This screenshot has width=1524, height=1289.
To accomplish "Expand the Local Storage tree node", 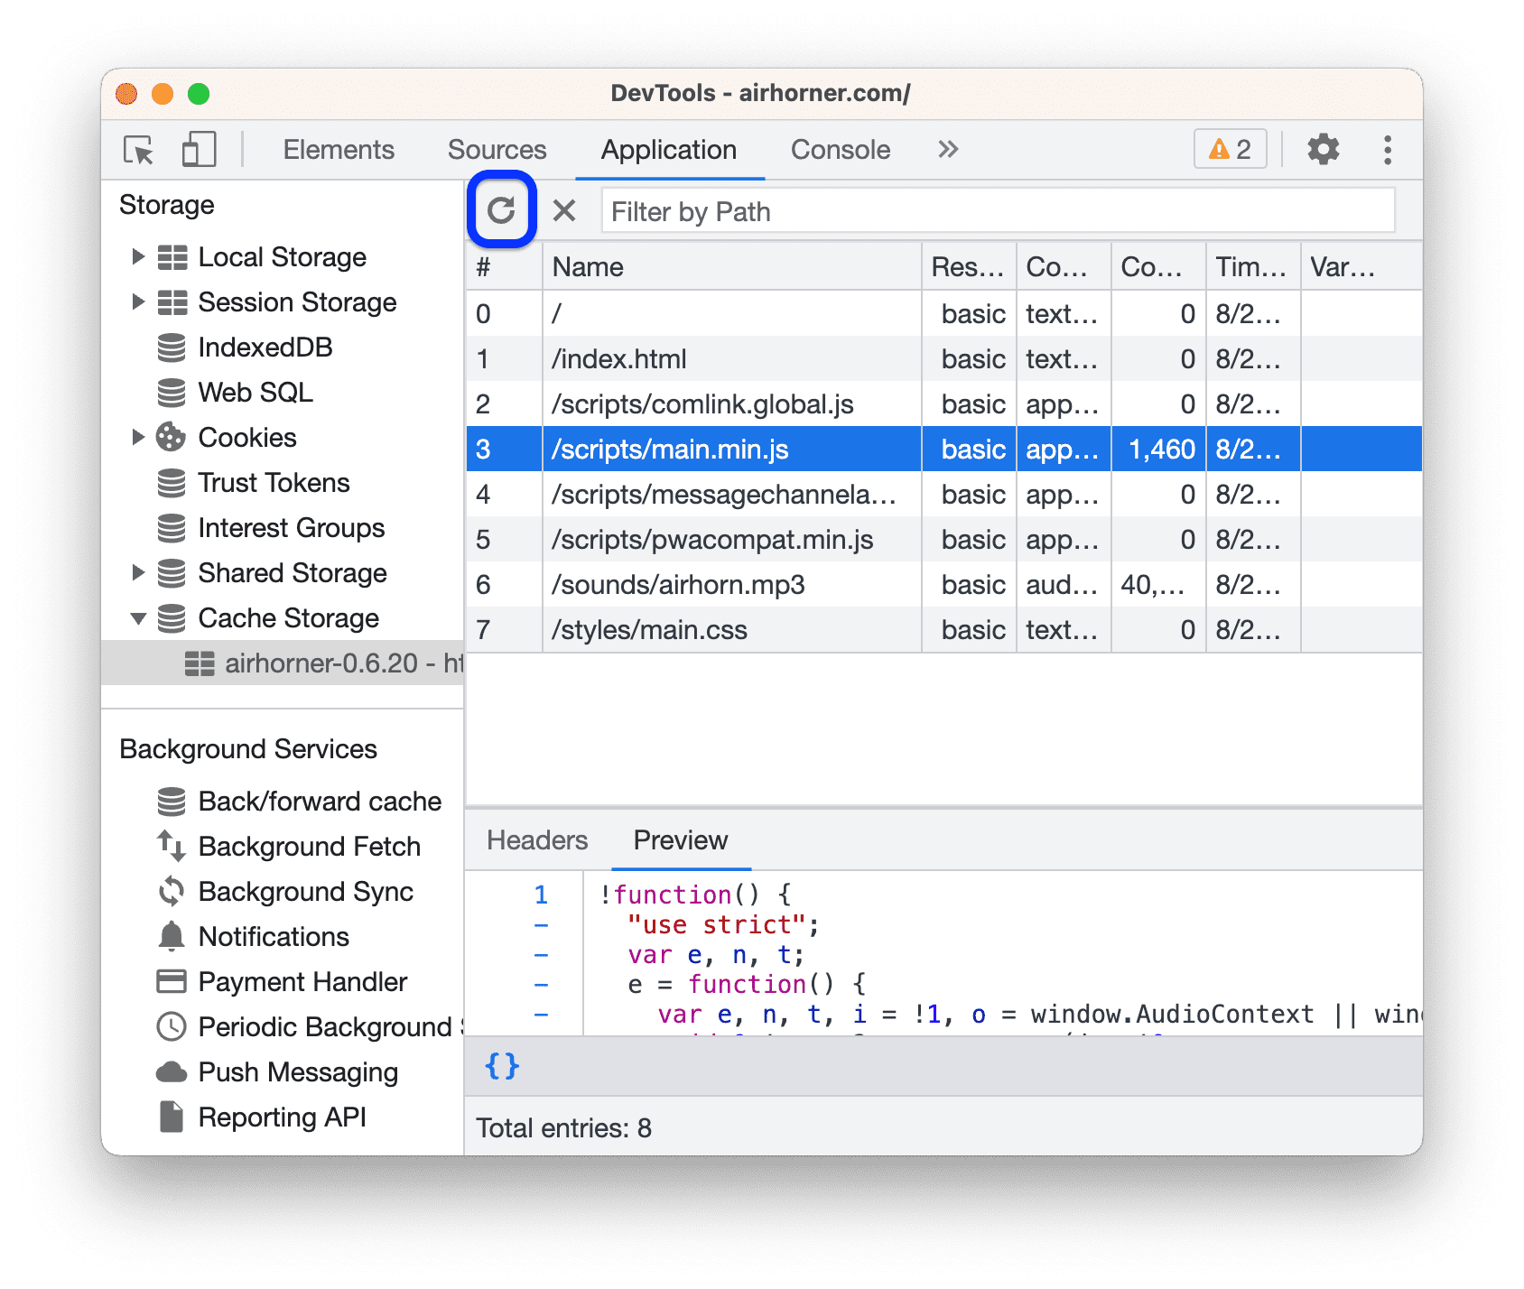I will click(138, 257).
